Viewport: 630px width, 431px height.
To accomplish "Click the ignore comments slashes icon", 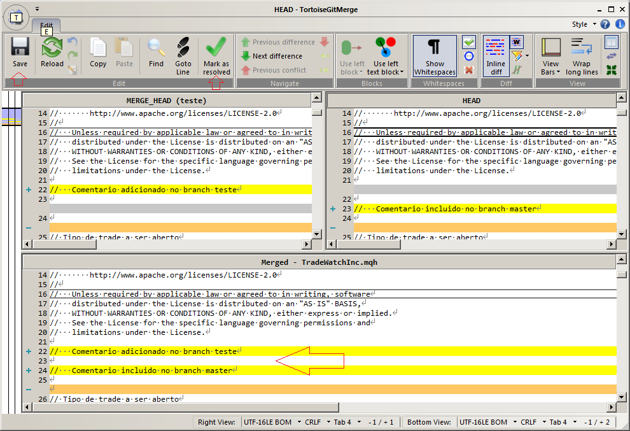I will [x=516, y=70].
